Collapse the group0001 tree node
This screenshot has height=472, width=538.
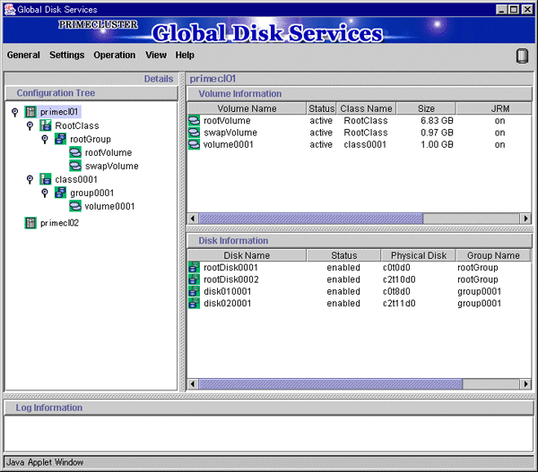click(x=45, y=193)
